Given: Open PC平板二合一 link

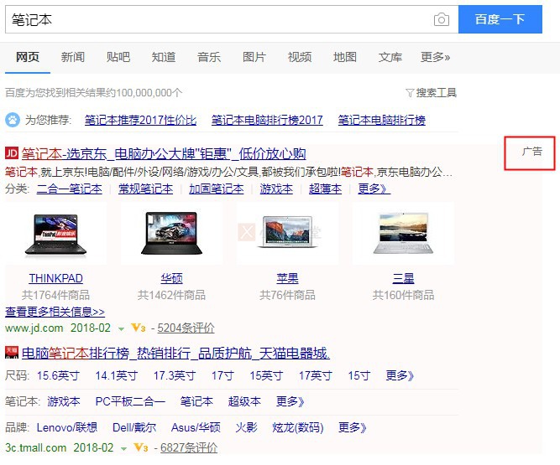Looking at the screenshot, I should pyautogui.click(x=130, y=401).
